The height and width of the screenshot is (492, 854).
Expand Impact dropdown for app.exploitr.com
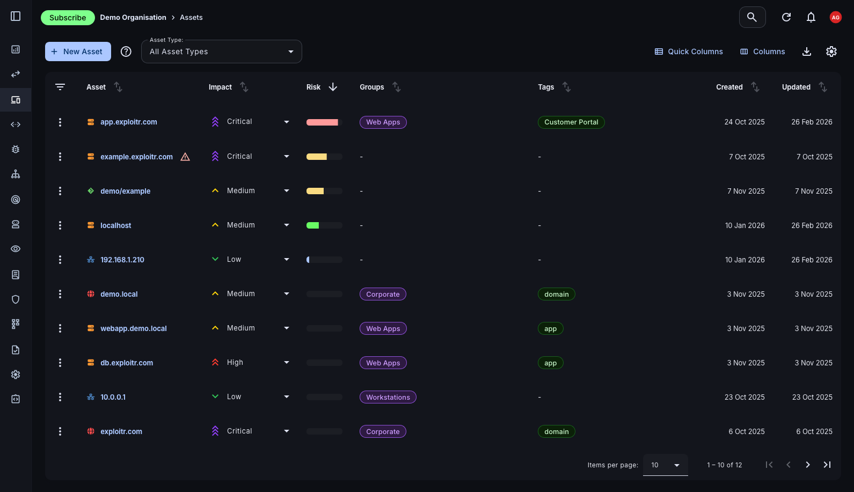(x=287, y=122)
